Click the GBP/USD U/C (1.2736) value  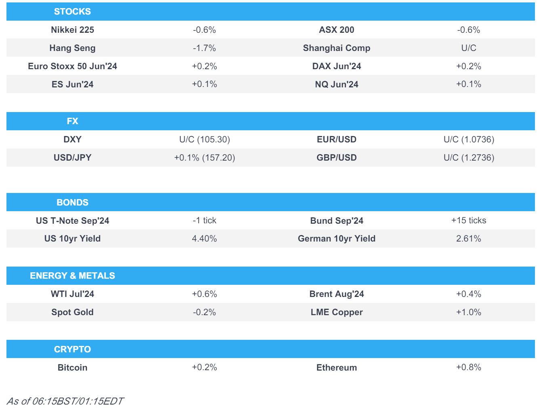pos(469,158)
